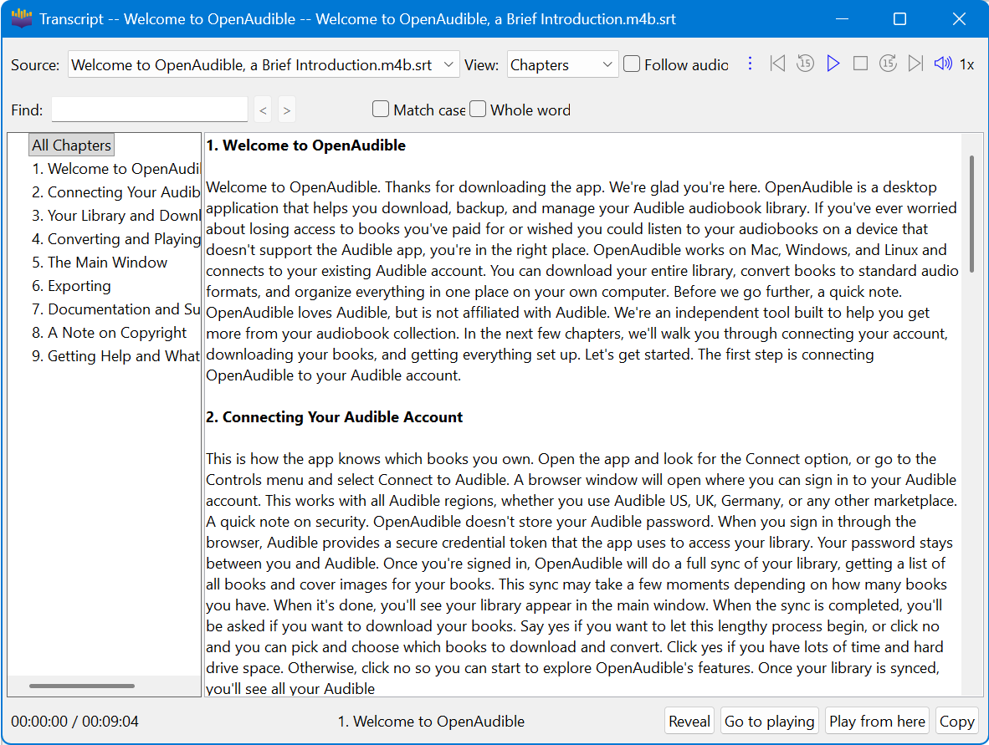
Task: Click the transcript vertical scrollbar
Action: point(971,214)
